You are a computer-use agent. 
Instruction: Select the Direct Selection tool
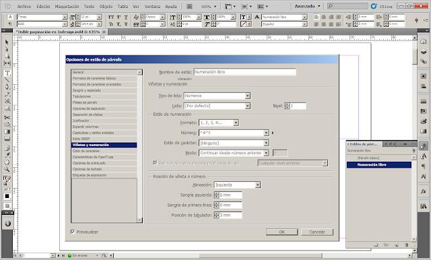7,49
